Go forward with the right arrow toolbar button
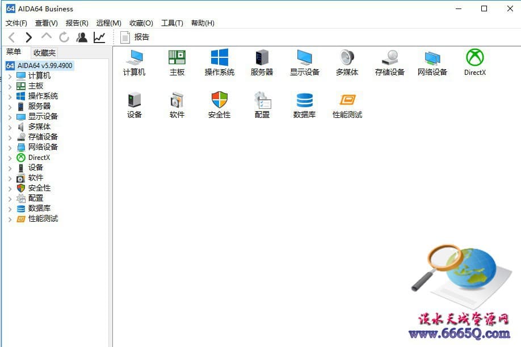 point(29,37)
